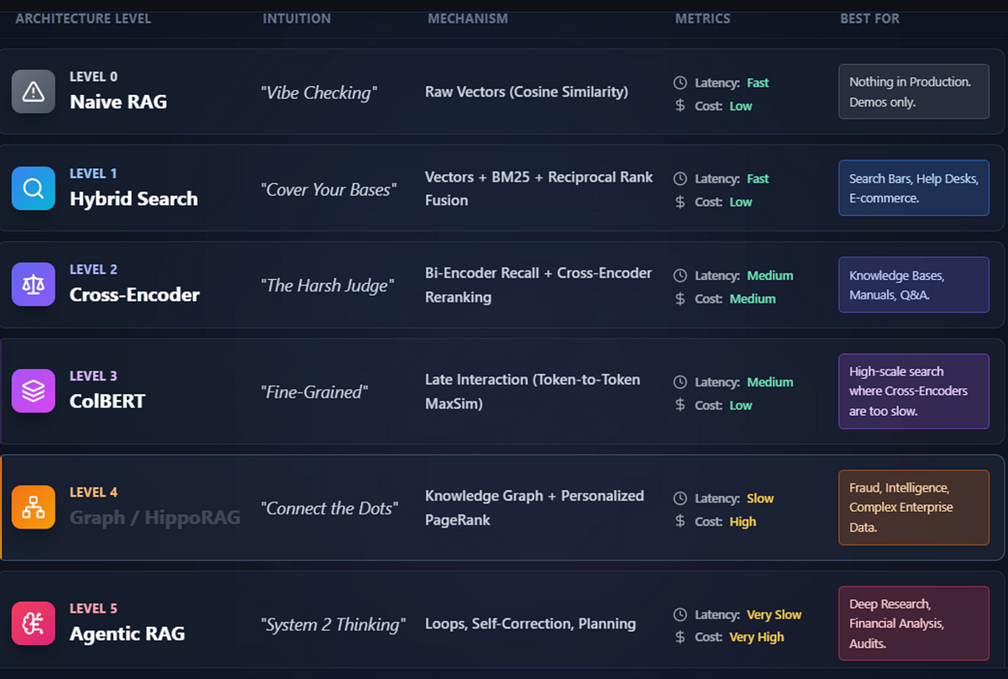Viewport: 1008px width, 679px height.
Task: Click the Naive RAG warning triangle icon
Action: pos(34,91)
